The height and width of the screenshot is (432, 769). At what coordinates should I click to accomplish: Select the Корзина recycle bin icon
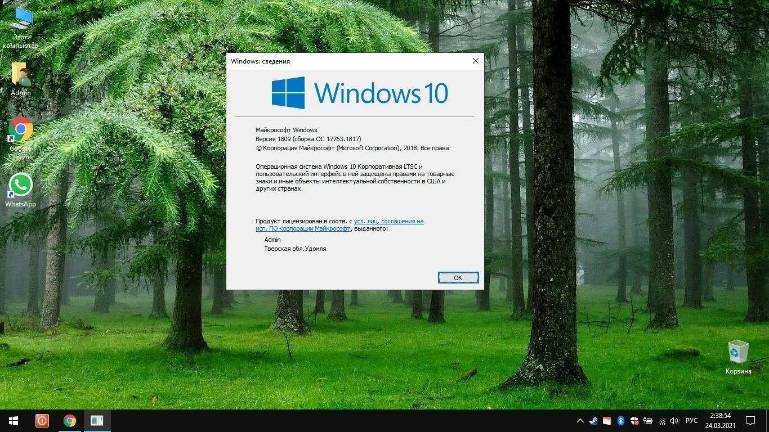pyautogui.click(x=738, y=357)
